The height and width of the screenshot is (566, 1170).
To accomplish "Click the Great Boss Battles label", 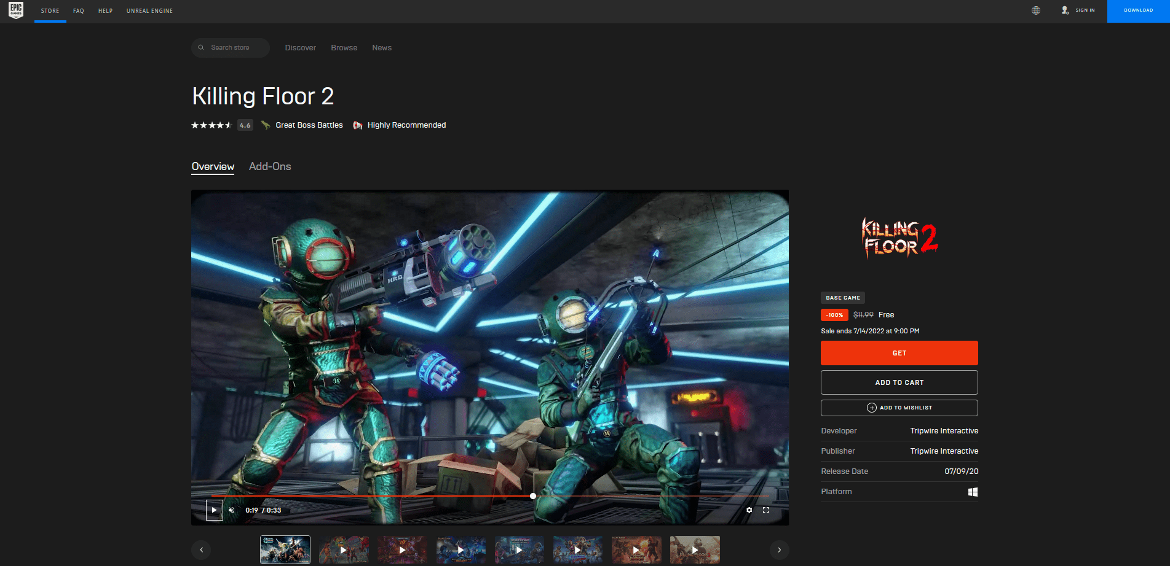I will tap(309, 125).
